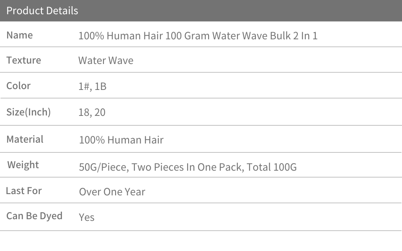Click the Size(Inch) row label
402x251 pixels.
click(28, 112)
